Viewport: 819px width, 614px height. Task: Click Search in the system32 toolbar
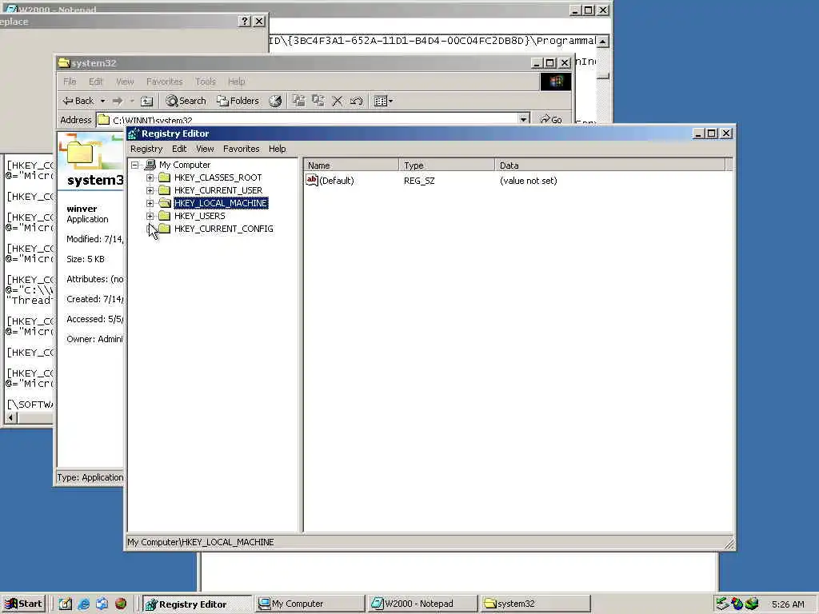click(x=186, y=101)
